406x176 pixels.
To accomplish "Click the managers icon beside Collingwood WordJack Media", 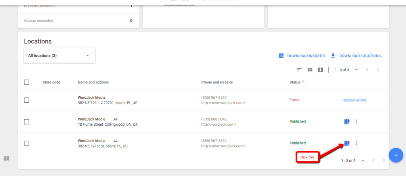I will 115,119.
